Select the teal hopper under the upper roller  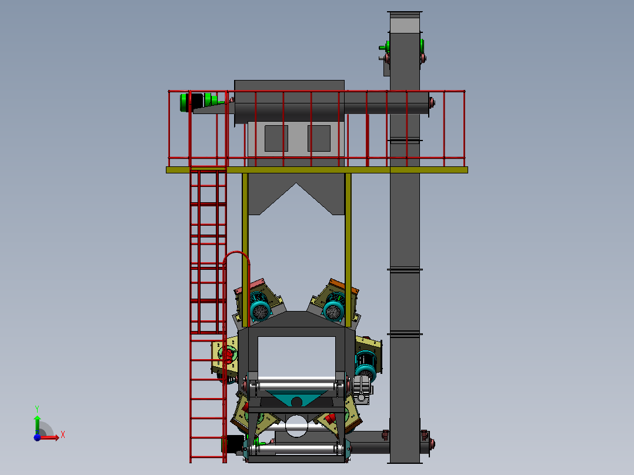(296, 399)
